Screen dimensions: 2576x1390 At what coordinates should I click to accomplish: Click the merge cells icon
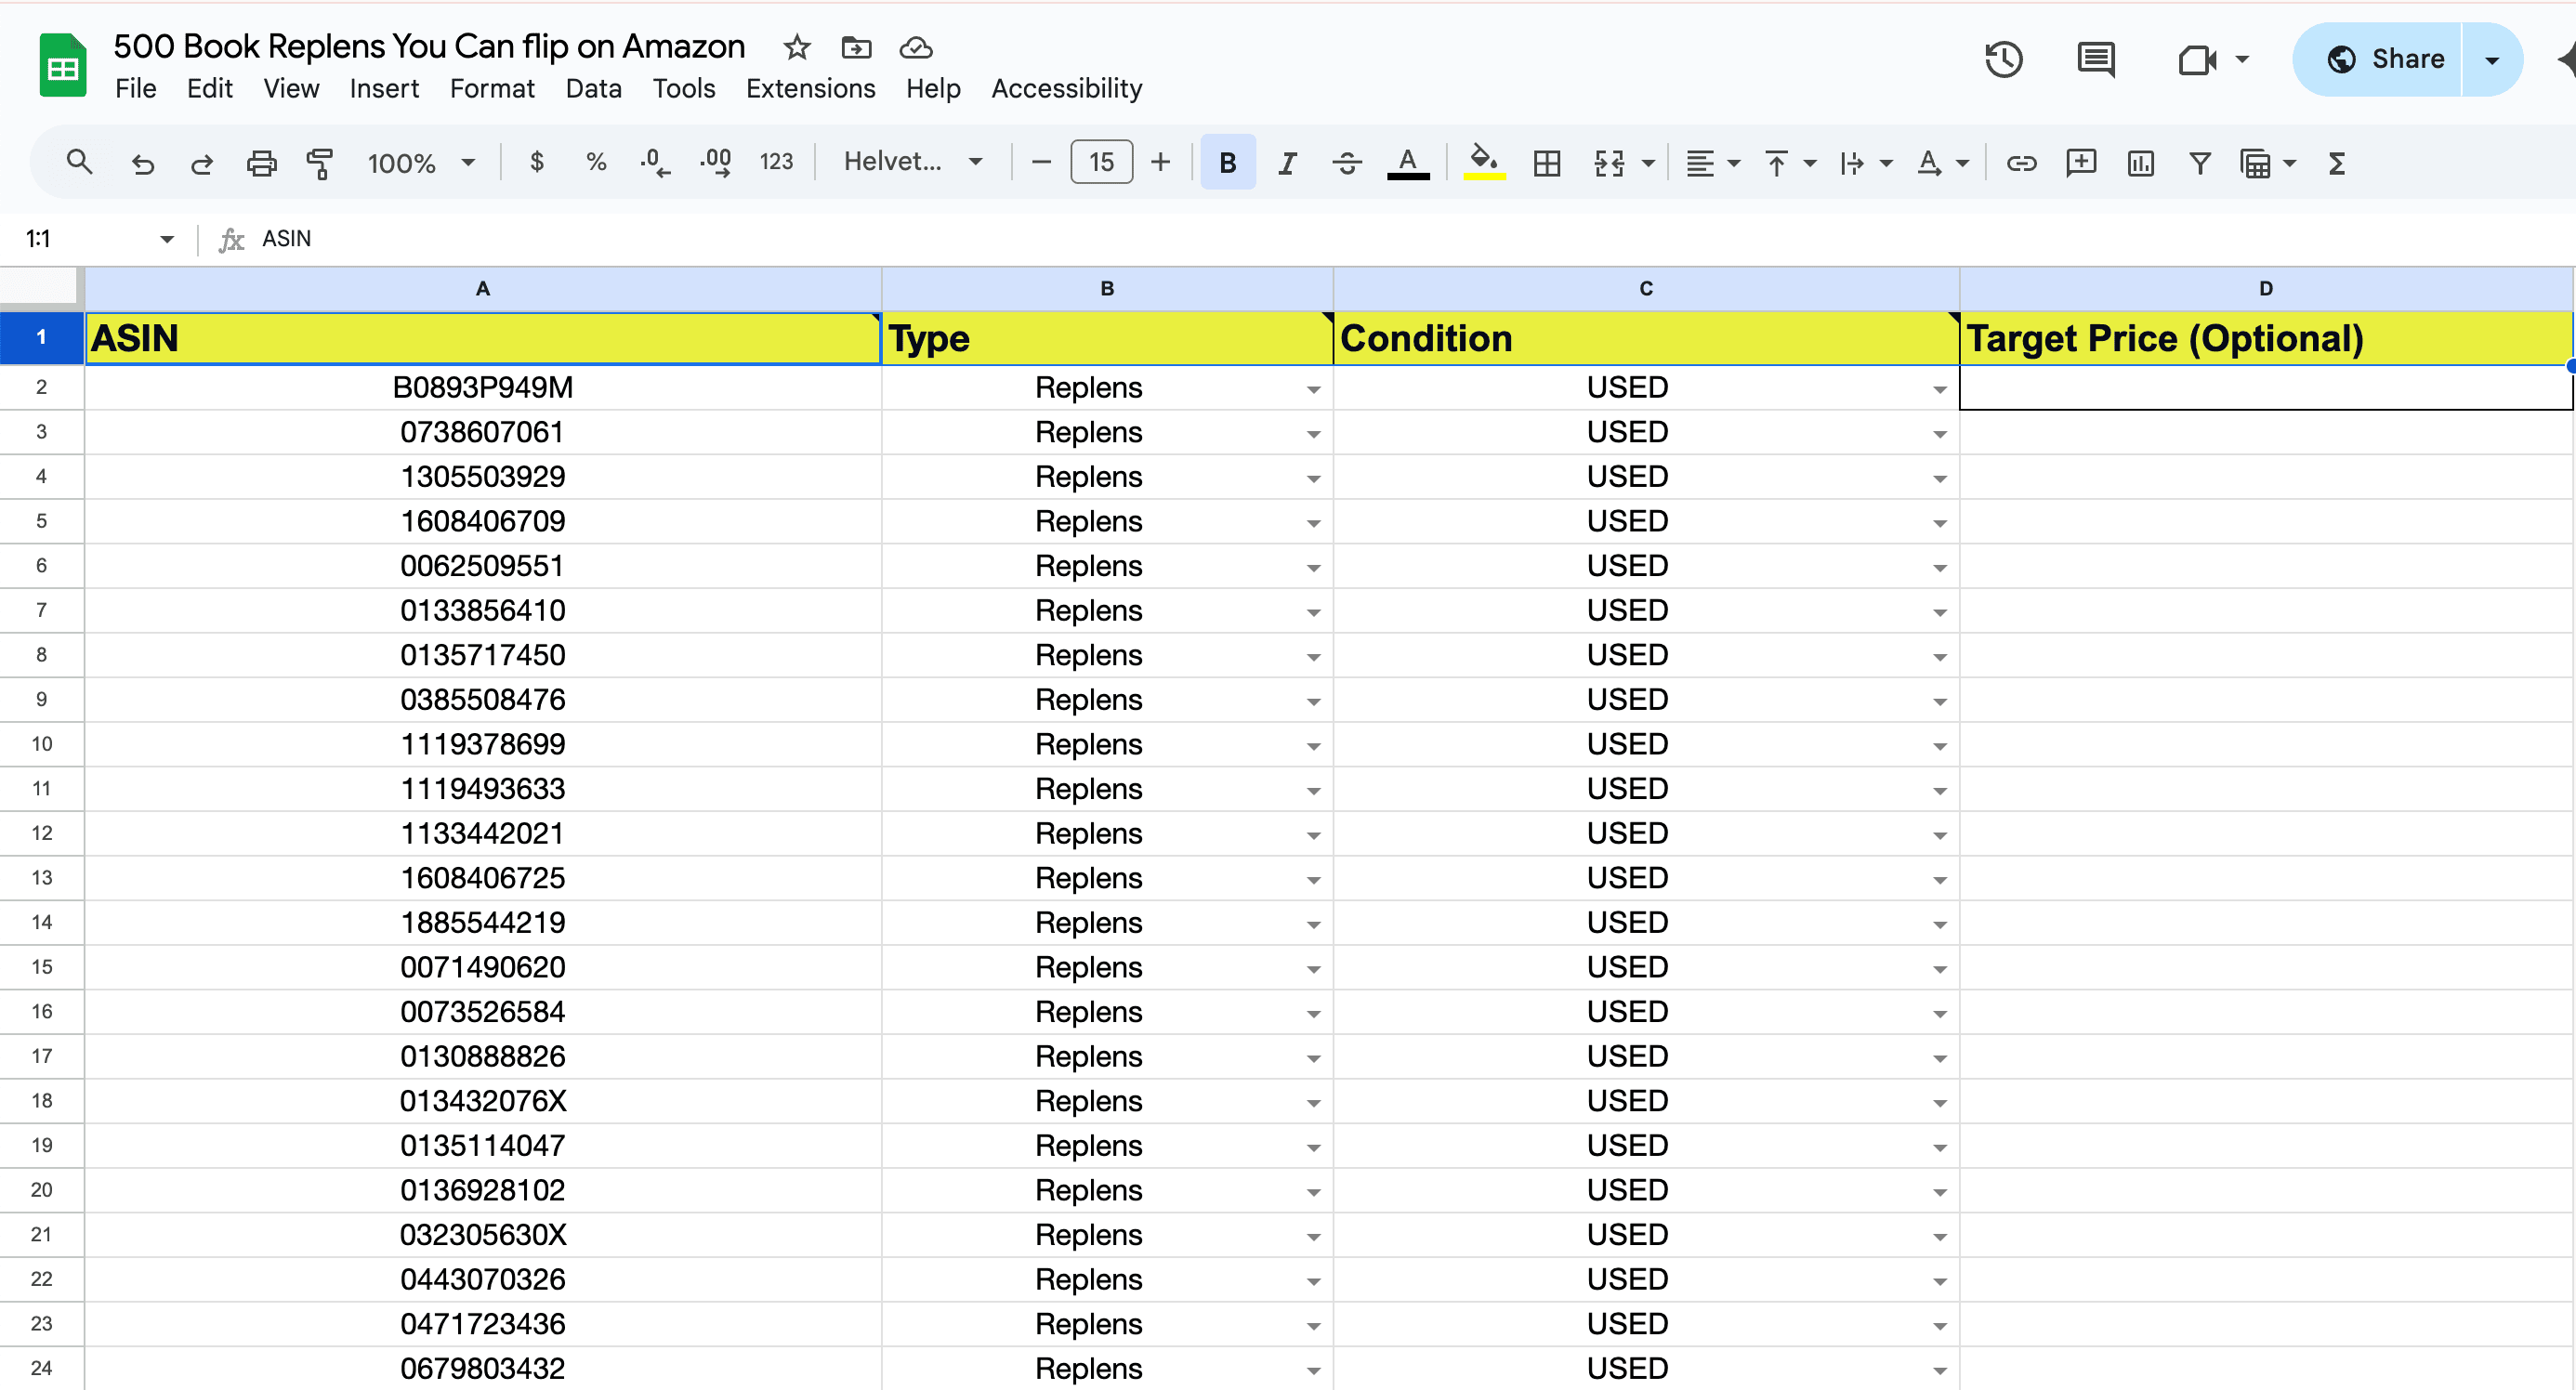[1609, 162]
